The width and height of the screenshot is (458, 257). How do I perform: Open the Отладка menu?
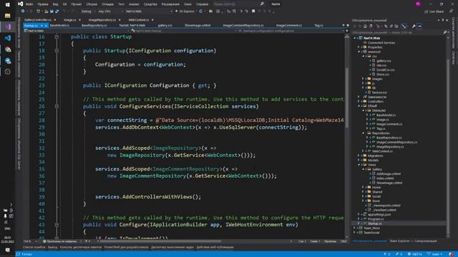pyautogui.click(x=107, y=4)
